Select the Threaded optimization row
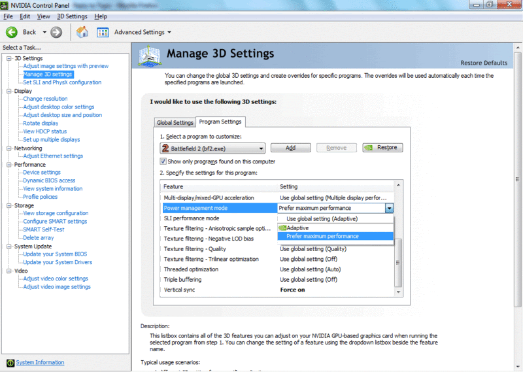Viewport: 523px width, 372px height. point(278,269)
